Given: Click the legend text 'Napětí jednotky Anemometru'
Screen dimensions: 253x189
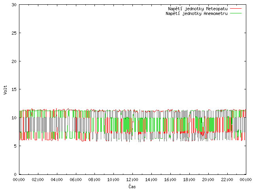Looking at the screenshot, I should tap(197, 13).
